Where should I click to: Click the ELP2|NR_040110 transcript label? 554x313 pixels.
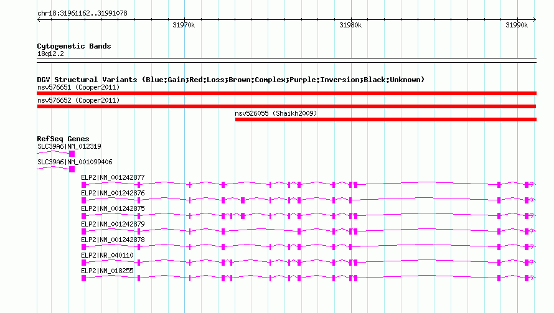[x=107, y=255]
